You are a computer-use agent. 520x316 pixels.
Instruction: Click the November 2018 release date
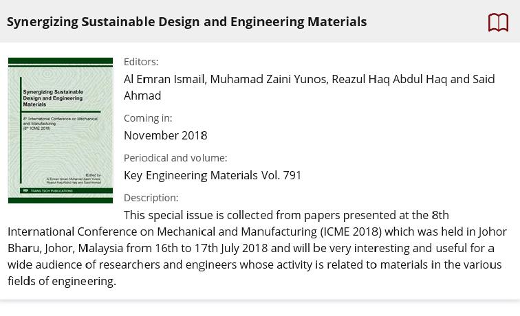[166, 135]
